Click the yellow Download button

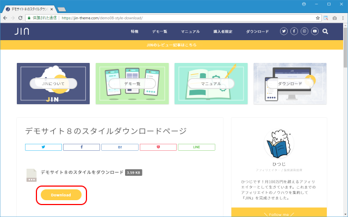(61, 195)
